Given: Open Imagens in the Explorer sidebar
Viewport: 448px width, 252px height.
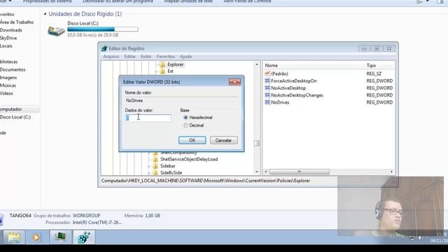Looking at the screenshot, I should click(x=8, y=78).
